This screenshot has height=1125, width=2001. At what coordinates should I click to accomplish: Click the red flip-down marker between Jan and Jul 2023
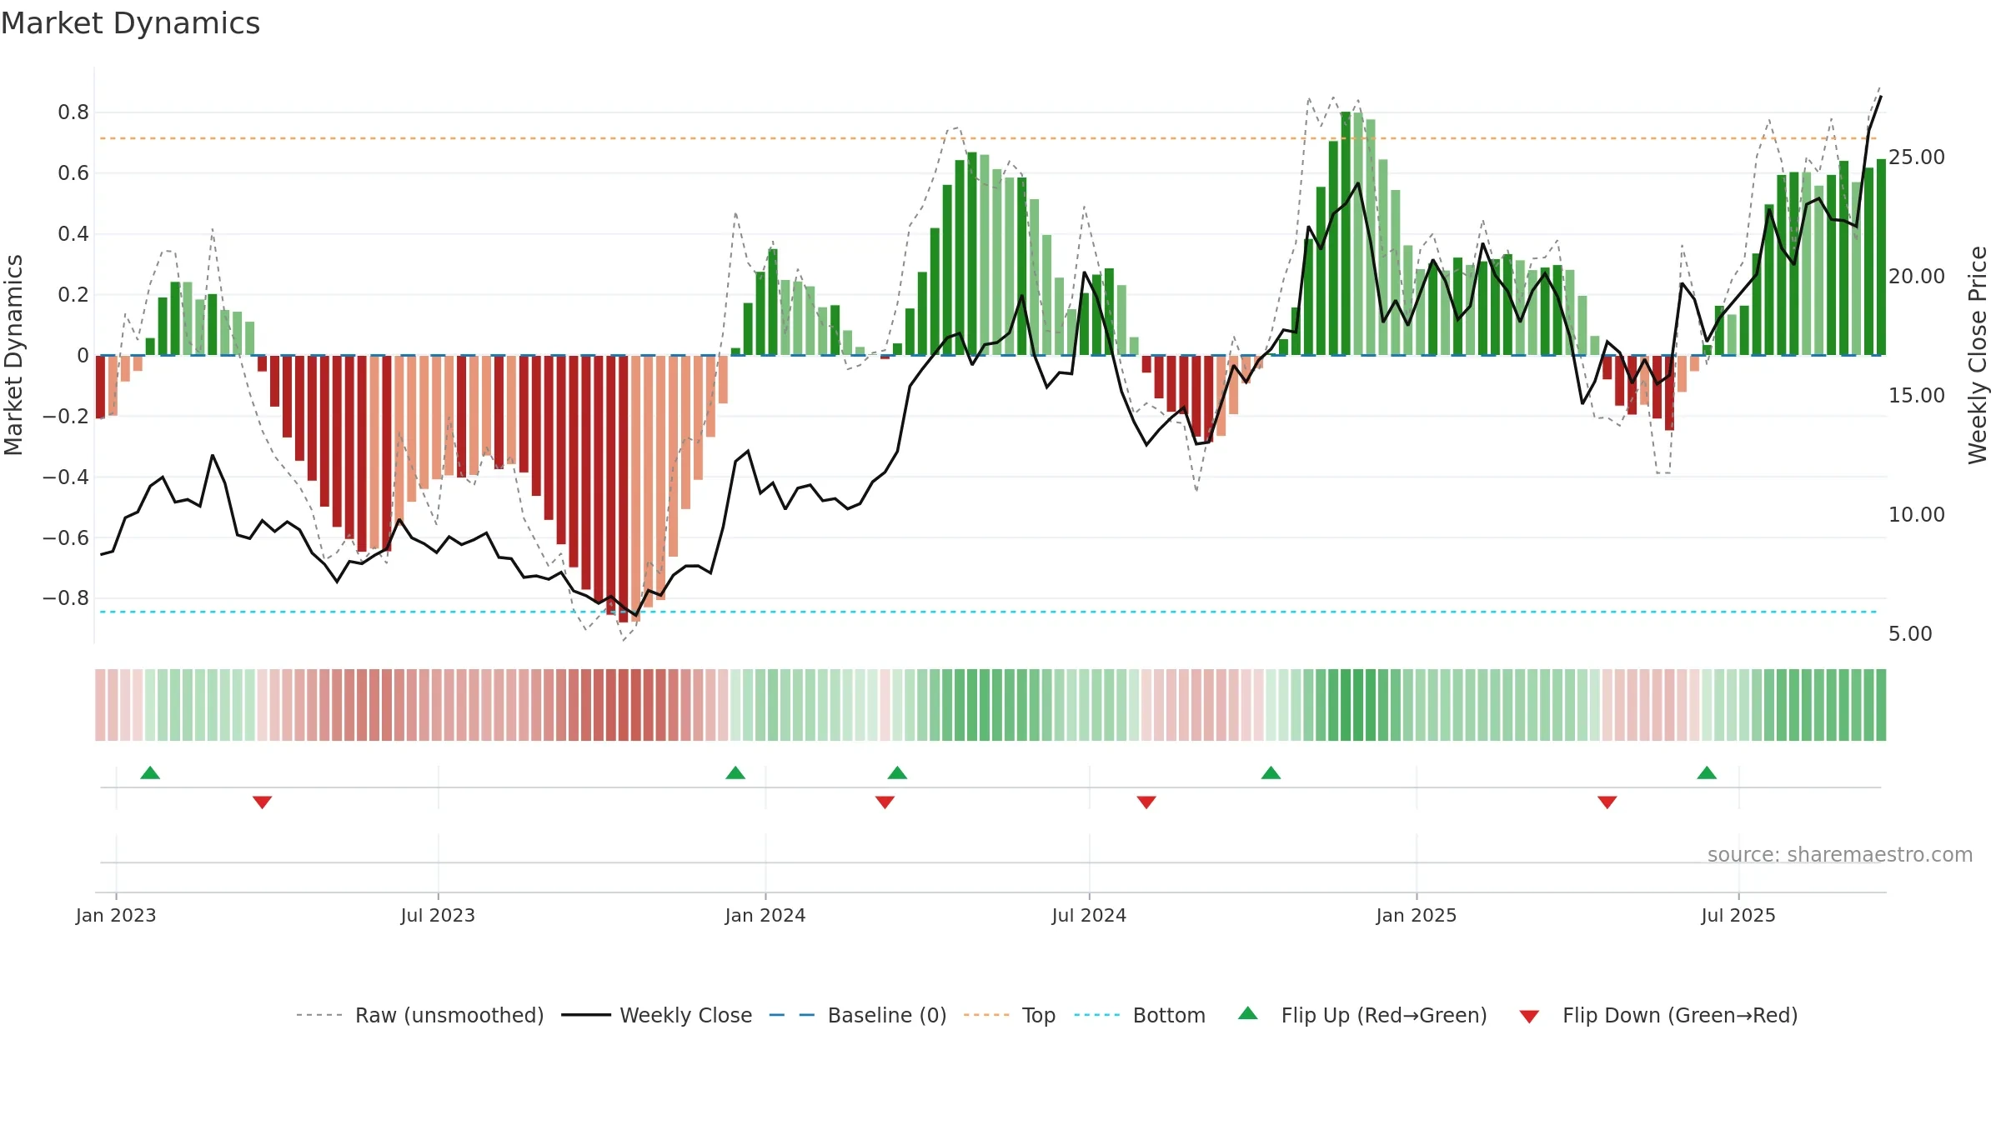262,802
